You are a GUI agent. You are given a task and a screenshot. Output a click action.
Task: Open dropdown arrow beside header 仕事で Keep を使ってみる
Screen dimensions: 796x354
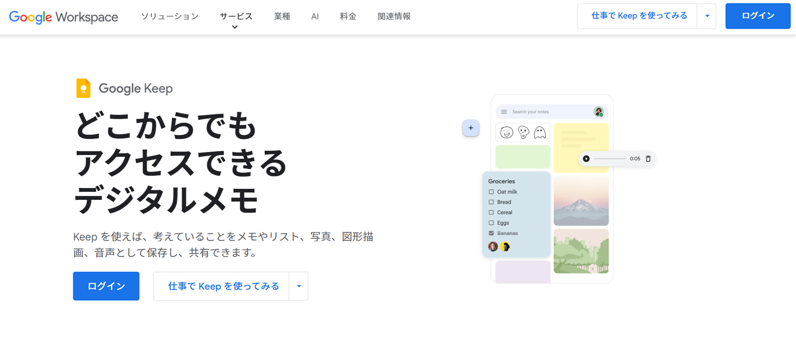pyautogui.click(x=707, y=16)
